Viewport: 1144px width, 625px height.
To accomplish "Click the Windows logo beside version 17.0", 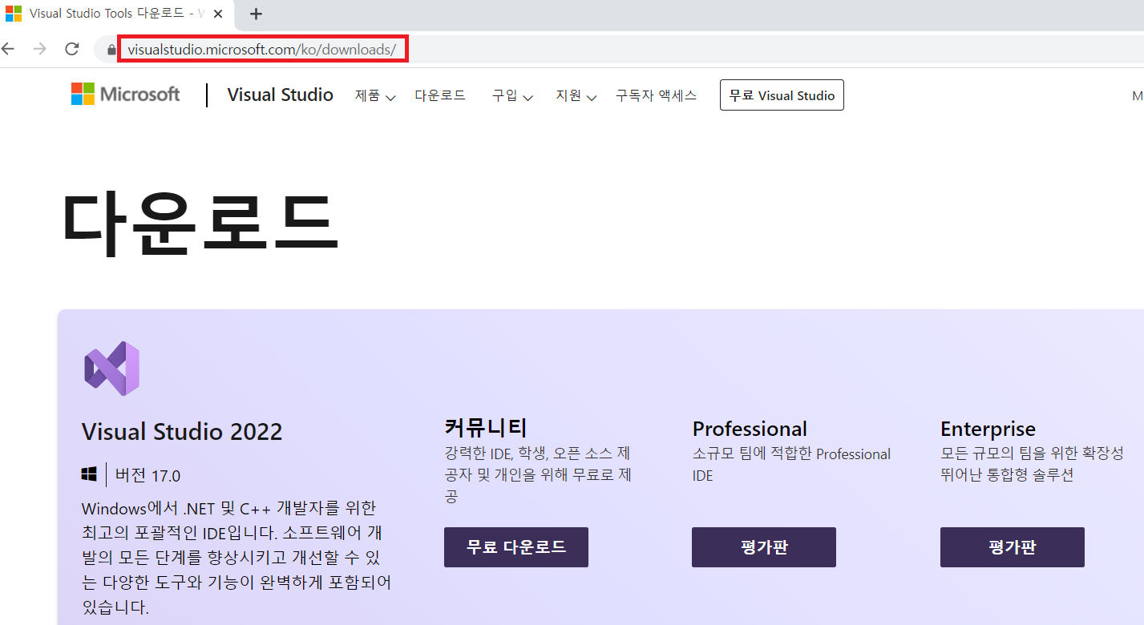I will [89, 475].
